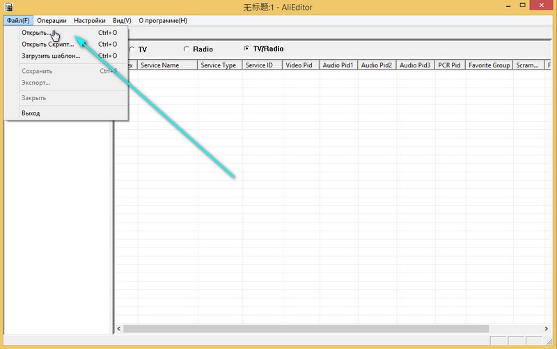Open the Файл(F) menu
This screenshot has width=557, height=349.
(18, 21)
